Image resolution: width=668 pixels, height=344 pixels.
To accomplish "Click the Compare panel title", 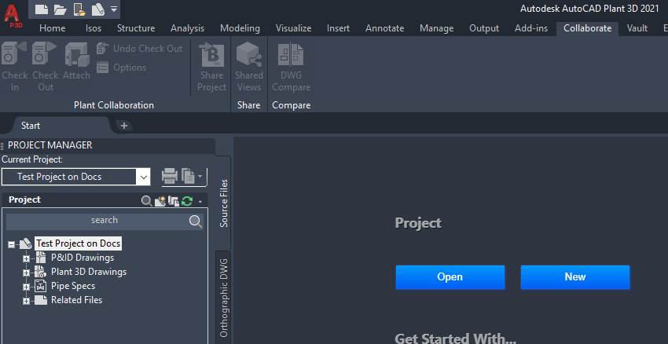I will coord(292,105).
